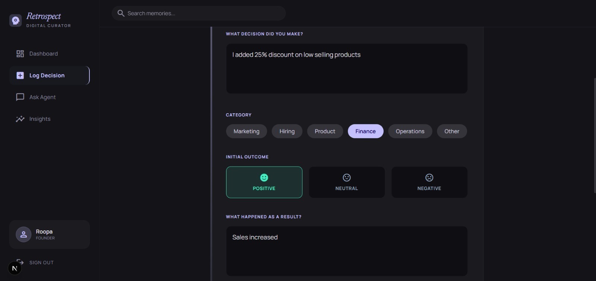The height and width of the screenshot is (281, 596).
Task: Click the search magnifier icon
Action: [121, 13]
